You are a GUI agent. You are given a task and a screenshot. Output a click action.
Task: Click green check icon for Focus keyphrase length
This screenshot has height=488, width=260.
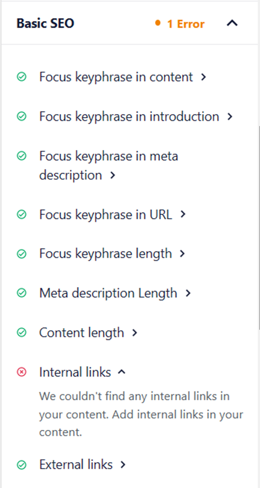[22, 254]
